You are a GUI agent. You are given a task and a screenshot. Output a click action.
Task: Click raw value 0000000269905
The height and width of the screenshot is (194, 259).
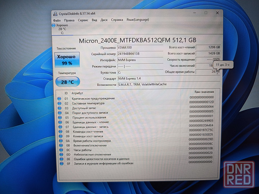tap(201, 121)
